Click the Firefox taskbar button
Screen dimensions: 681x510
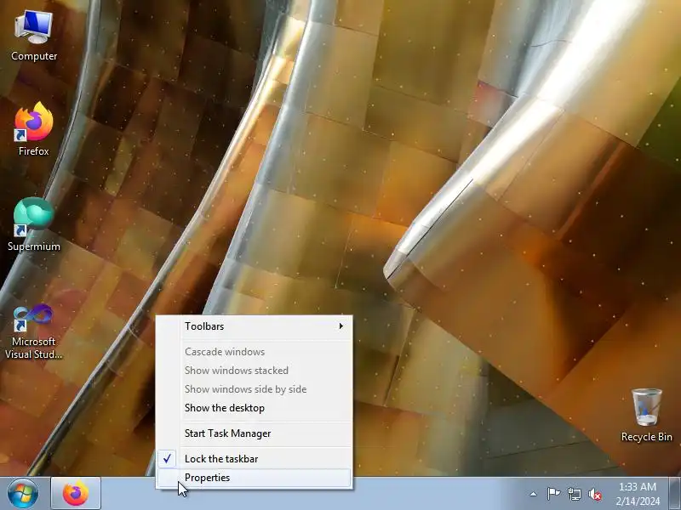coord(76,494)
